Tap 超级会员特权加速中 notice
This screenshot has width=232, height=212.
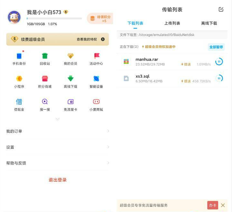[x=159, y=47]
